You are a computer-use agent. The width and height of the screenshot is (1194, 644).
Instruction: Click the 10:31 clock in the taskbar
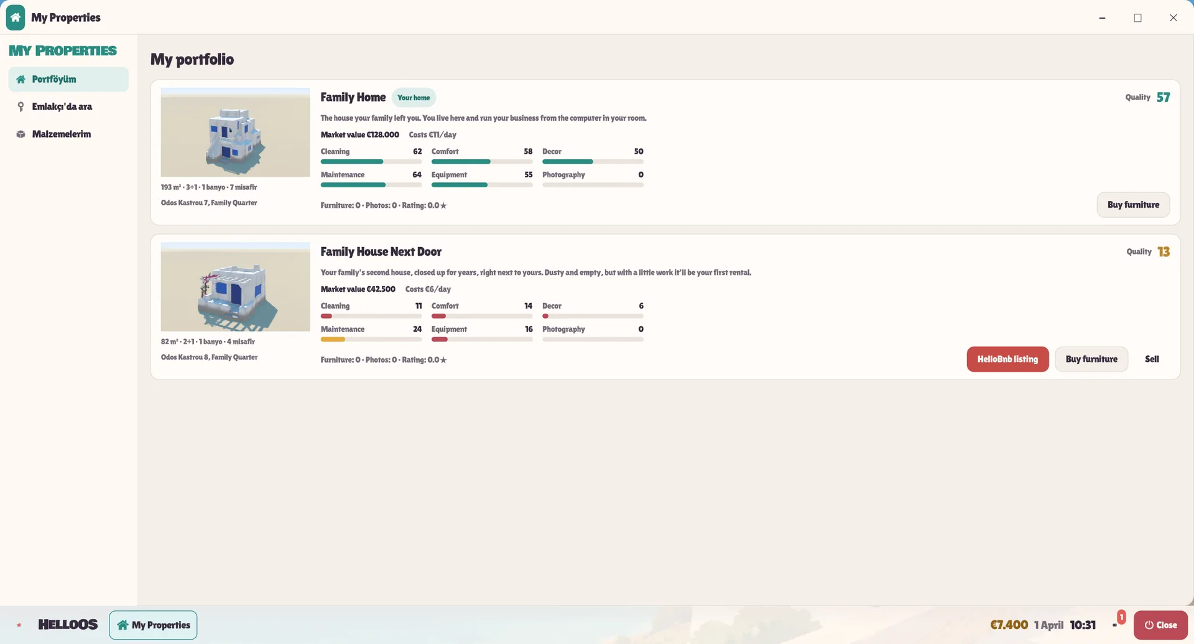coord(1082,625)
